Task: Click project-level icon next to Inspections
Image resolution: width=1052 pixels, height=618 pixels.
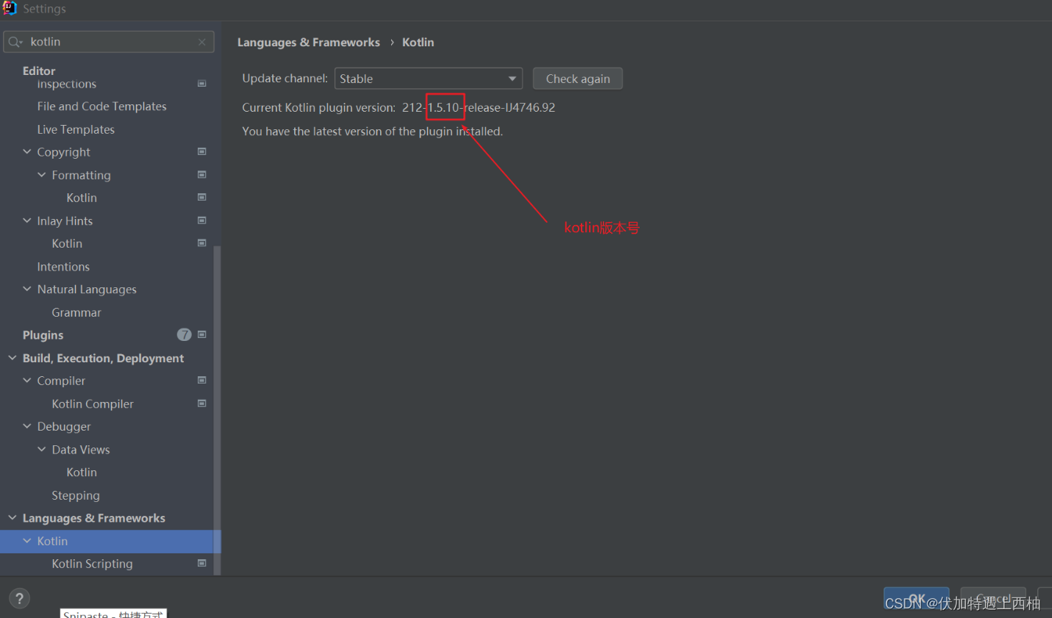Action: (202, 84)
